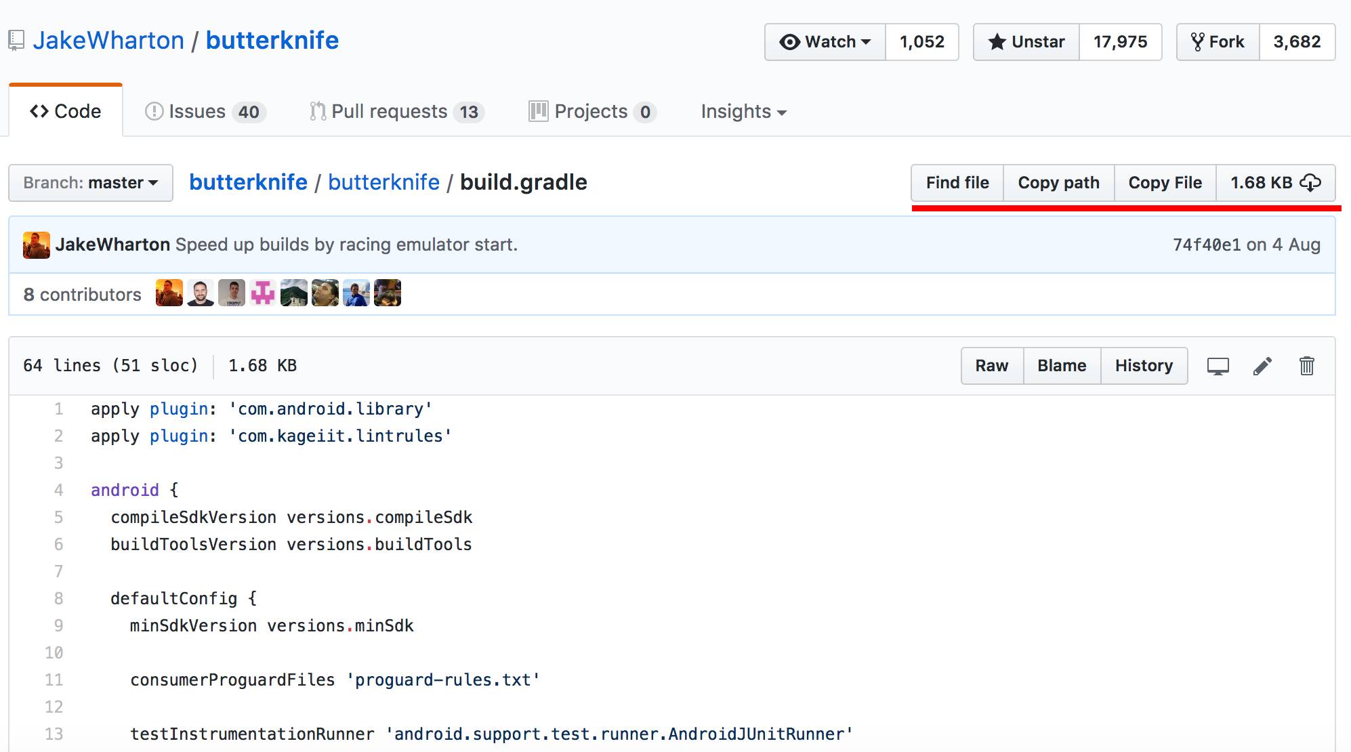Click the Copy path button
1351x752 pixels.
1058,183
